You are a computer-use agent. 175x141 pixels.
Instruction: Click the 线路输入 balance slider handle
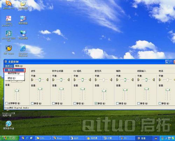tap(146, 80)
